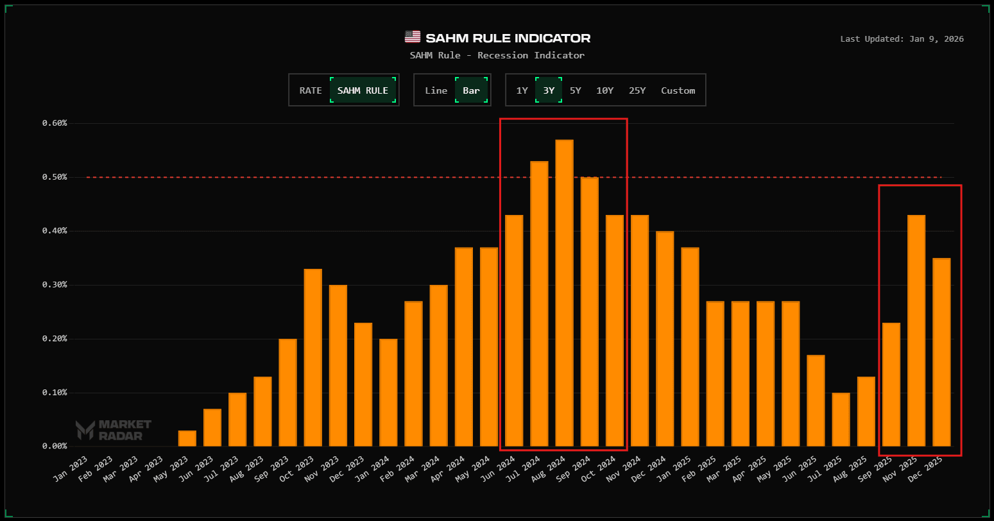The image size is (994, 521).
Task: Select the Bar chart type
Action: [x=471, y=90]
